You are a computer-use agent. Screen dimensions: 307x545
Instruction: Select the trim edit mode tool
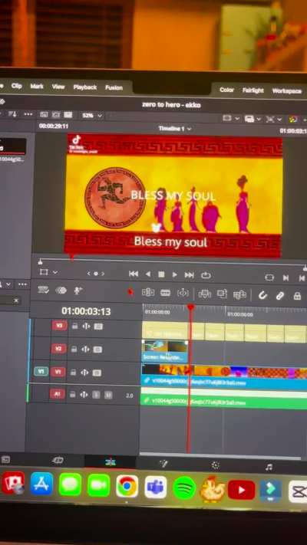coord(148,292)
